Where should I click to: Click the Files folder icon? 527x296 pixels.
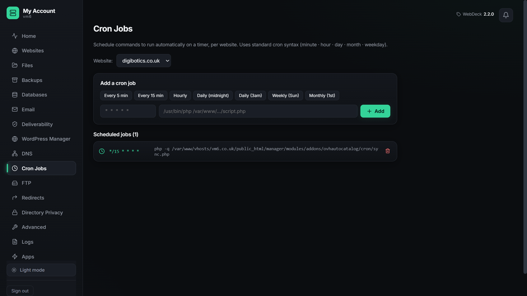tap(15, 65)
